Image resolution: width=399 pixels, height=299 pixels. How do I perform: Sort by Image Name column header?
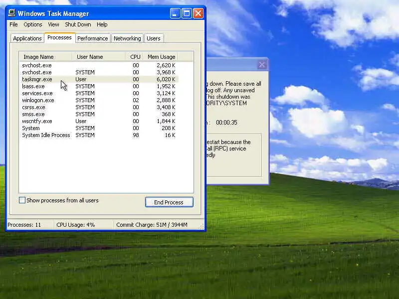pyautogui.click(x=46, y=57)
